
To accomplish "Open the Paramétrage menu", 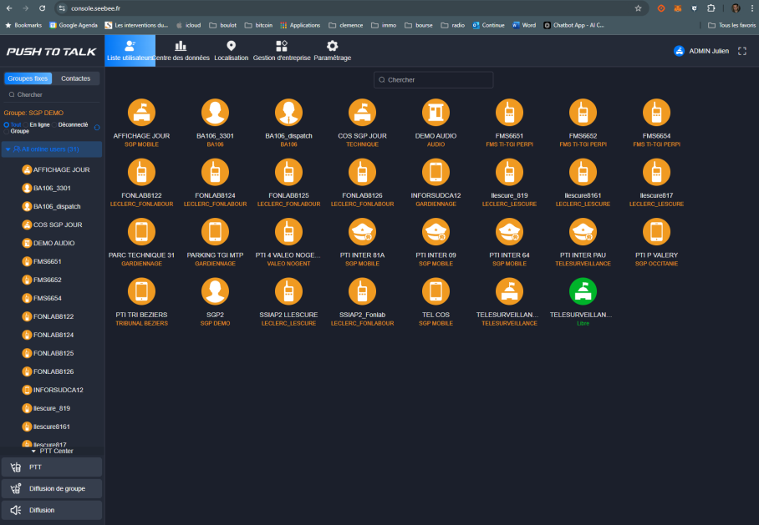I will (332, 51).
